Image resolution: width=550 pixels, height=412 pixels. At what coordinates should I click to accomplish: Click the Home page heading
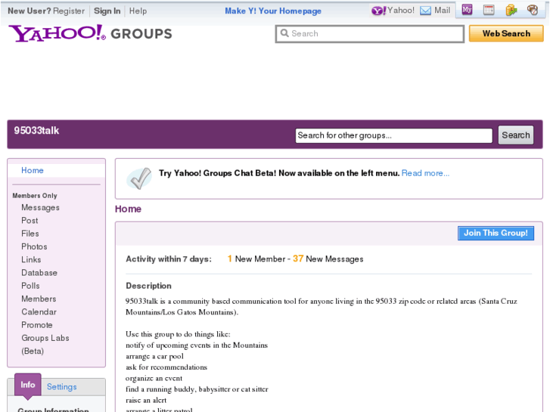(128, 209)
